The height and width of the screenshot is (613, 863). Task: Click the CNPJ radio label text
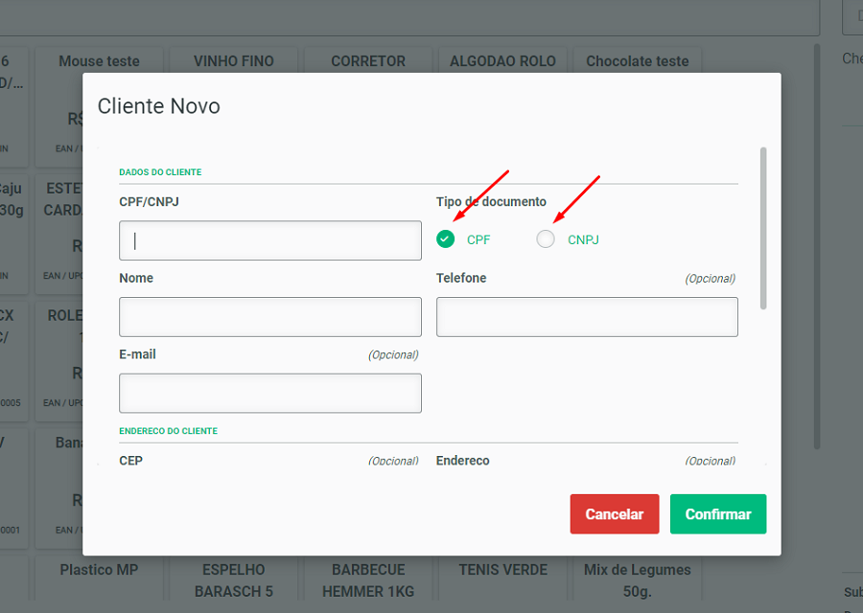583,239
